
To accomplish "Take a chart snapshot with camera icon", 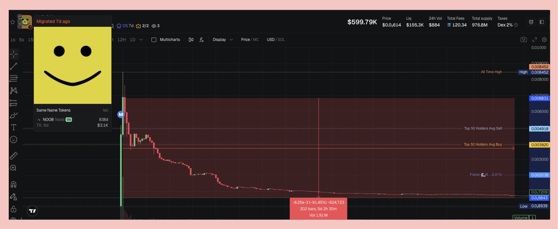I will click(x=523, y=39).
